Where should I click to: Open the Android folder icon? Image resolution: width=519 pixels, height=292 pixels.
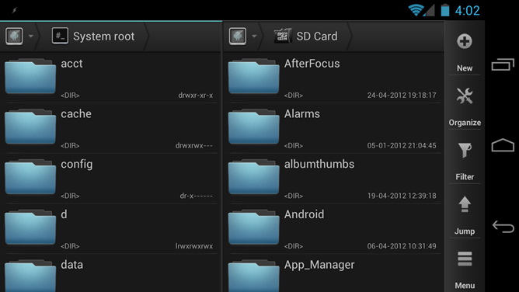pos(253,227)
